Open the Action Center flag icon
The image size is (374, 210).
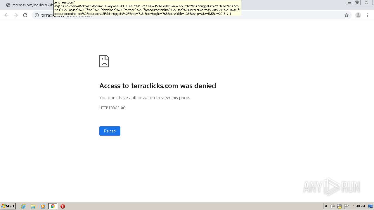(346, 206)
